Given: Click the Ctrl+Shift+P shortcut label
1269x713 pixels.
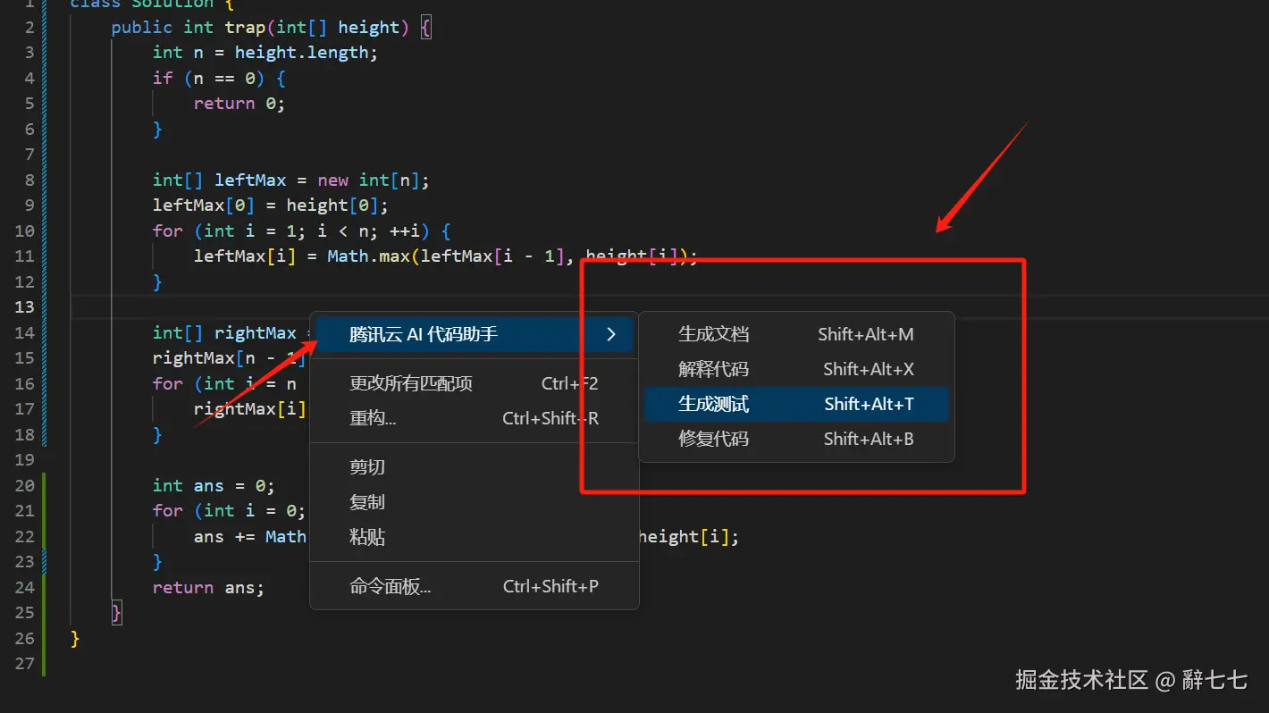Looking at the screenshot, I should tap(550, 586).
